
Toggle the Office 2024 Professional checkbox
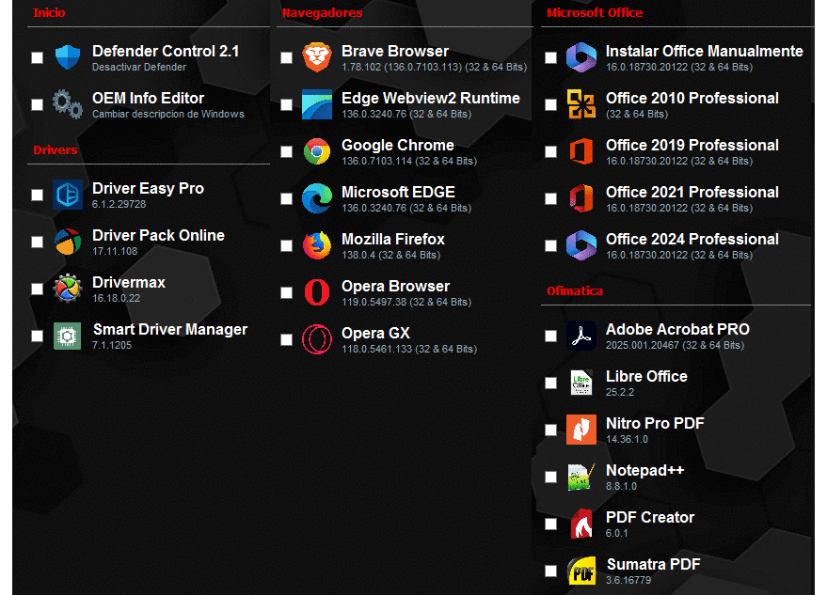pyautogui.click(x=550, y=245)
